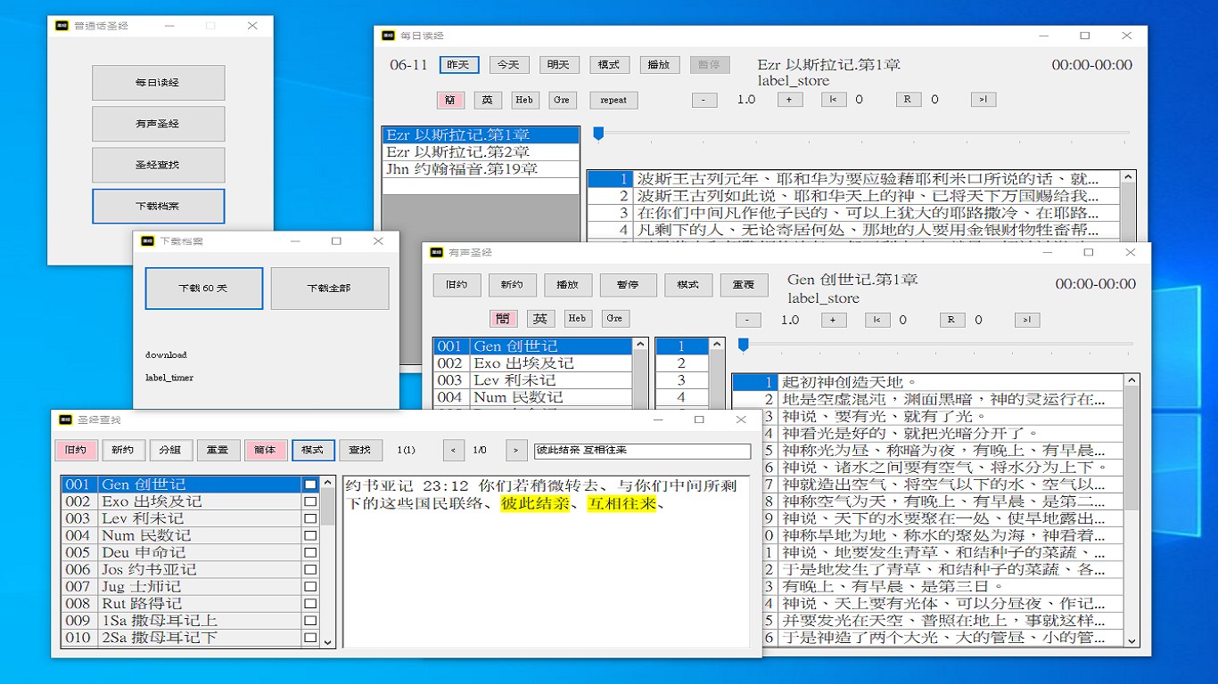Decrease playback speed with - in 每日读经 window

704,100
